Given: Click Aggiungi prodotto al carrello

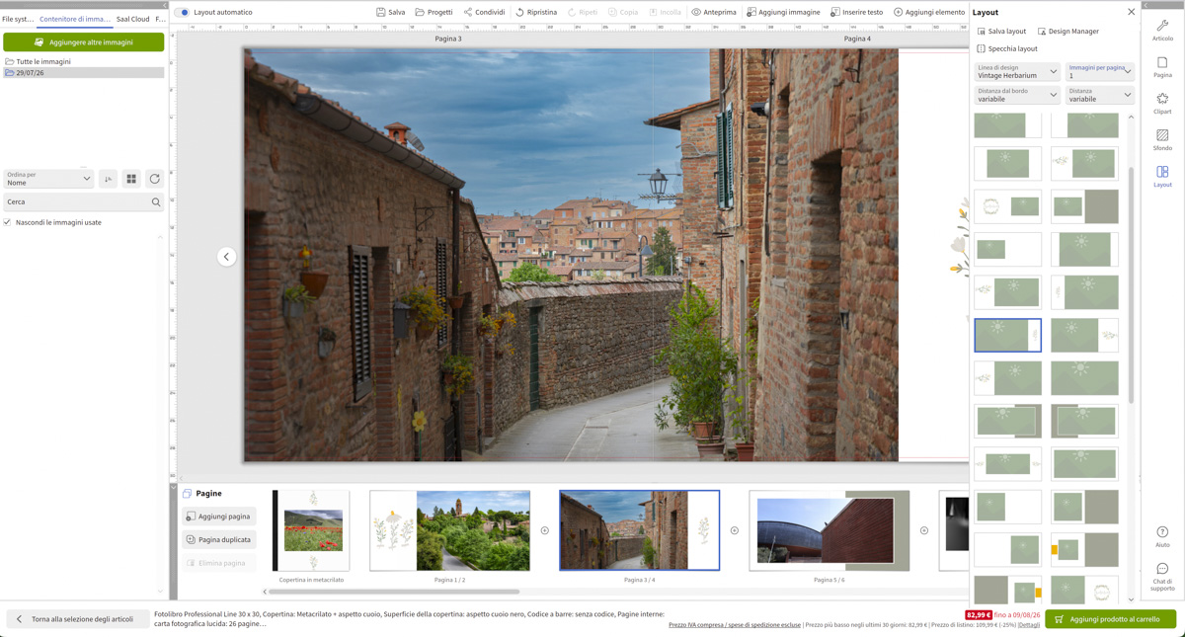Looking at the screenshot, I should [x=1111, y=619].
